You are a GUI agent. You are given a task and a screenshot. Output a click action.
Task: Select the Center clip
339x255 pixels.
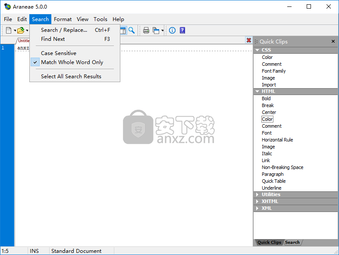click(269, 112)
